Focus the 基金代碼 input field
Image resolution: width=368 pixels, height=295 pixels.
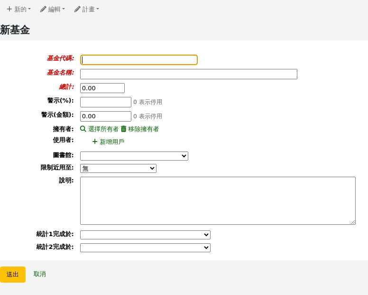tap(138, 60)
